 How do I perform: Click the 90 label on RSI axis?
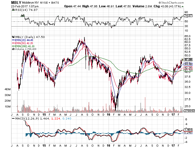tap(186, 12)
